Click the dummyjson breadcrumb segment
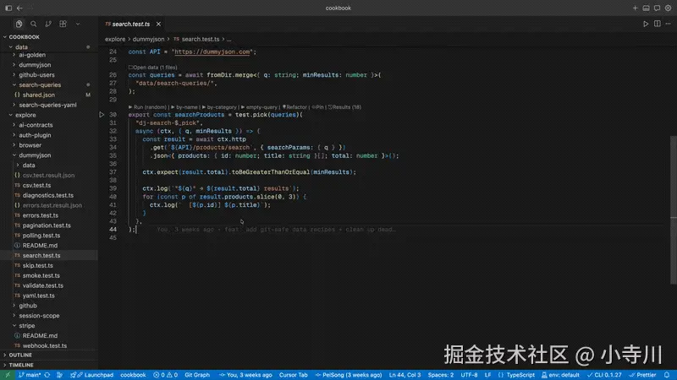This screenshot has width=677, height=380. point(148,39)
